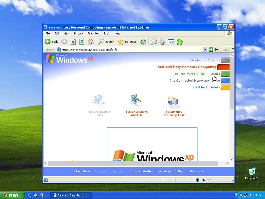This screenshot has width=265, height=199.
Task: Click the red Personal Computing swatch
Action: click(223, 67)
